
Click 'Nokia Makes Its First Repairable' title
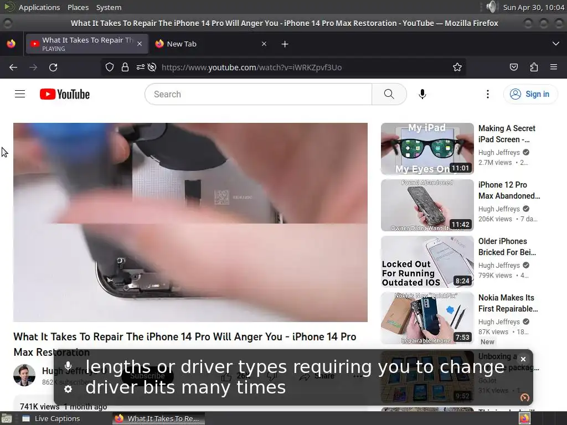coord(508,303)
